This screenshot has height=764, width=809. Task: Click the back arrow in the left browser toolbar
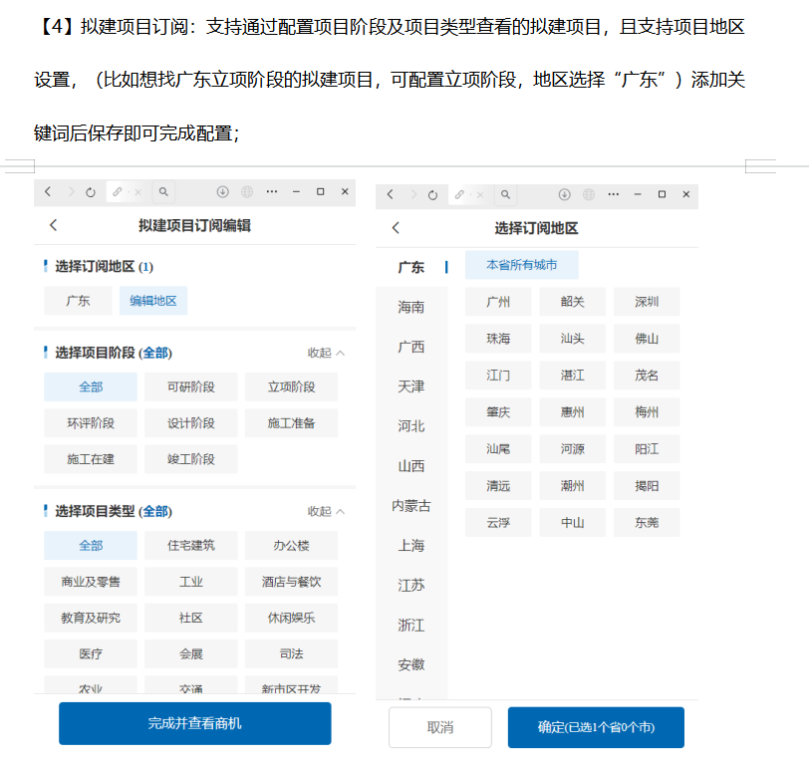click(47, 192)
